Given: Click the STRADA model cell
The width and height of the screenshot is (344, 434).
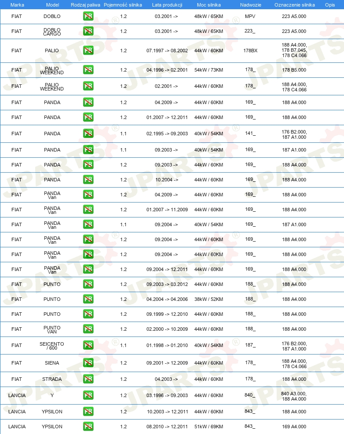Looking at the screenshot, I should point(52,379).
